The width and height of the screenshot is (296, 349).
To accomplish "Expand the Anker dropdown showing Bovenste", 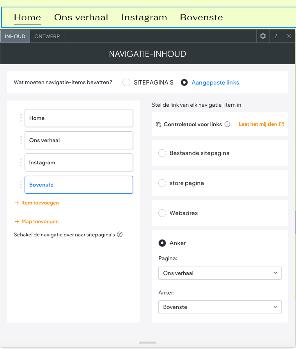I will (220, 307).
